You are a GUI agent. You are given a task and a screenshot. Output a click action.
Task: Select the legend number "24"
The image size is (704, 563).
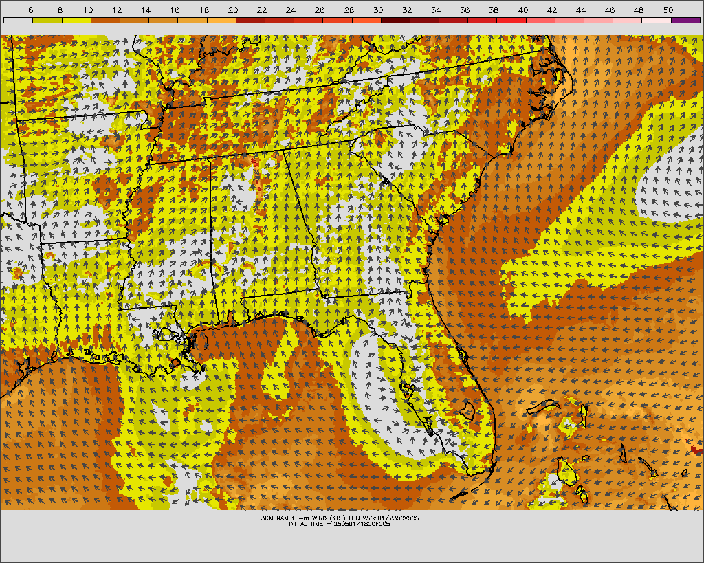coord(291,10)
